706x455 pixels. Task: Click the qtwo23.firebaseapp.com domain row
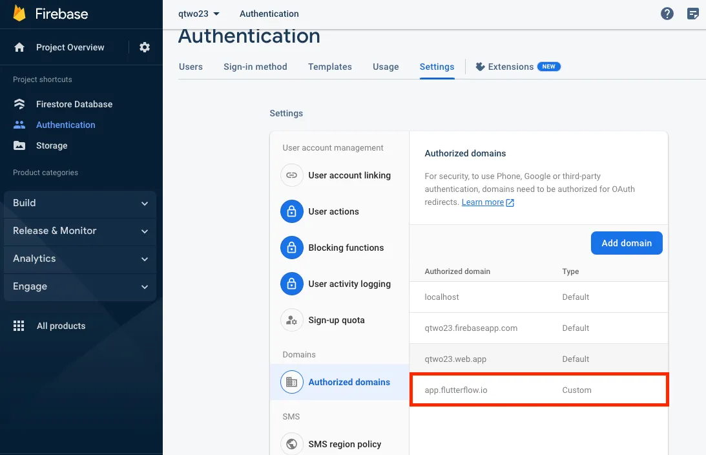(539, 328)
